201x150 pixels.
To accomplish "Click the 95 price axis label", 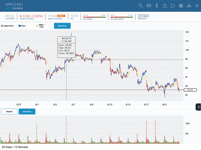I will click(186, 95).
